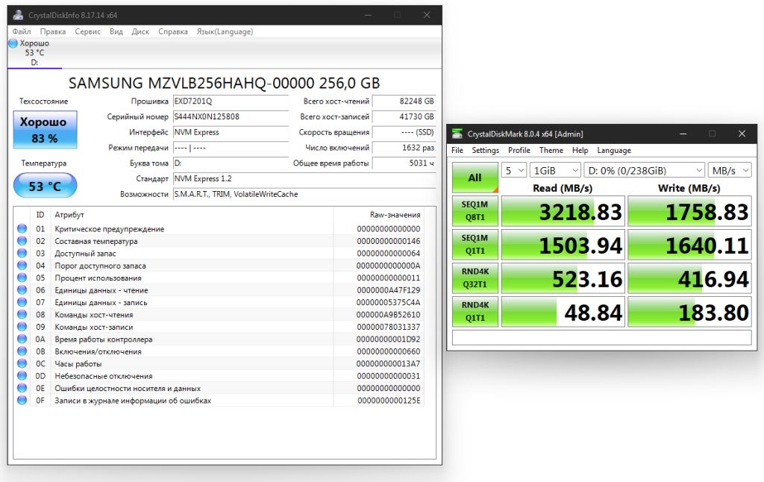Run the RND4K Q1T1 benchmark
764x482 pixels.
pos(475,311)
